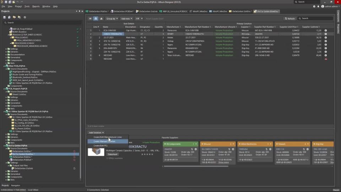Open the Project menu
Image resolution: width=341 pixels, height=192 pixels.
(18, 6)
